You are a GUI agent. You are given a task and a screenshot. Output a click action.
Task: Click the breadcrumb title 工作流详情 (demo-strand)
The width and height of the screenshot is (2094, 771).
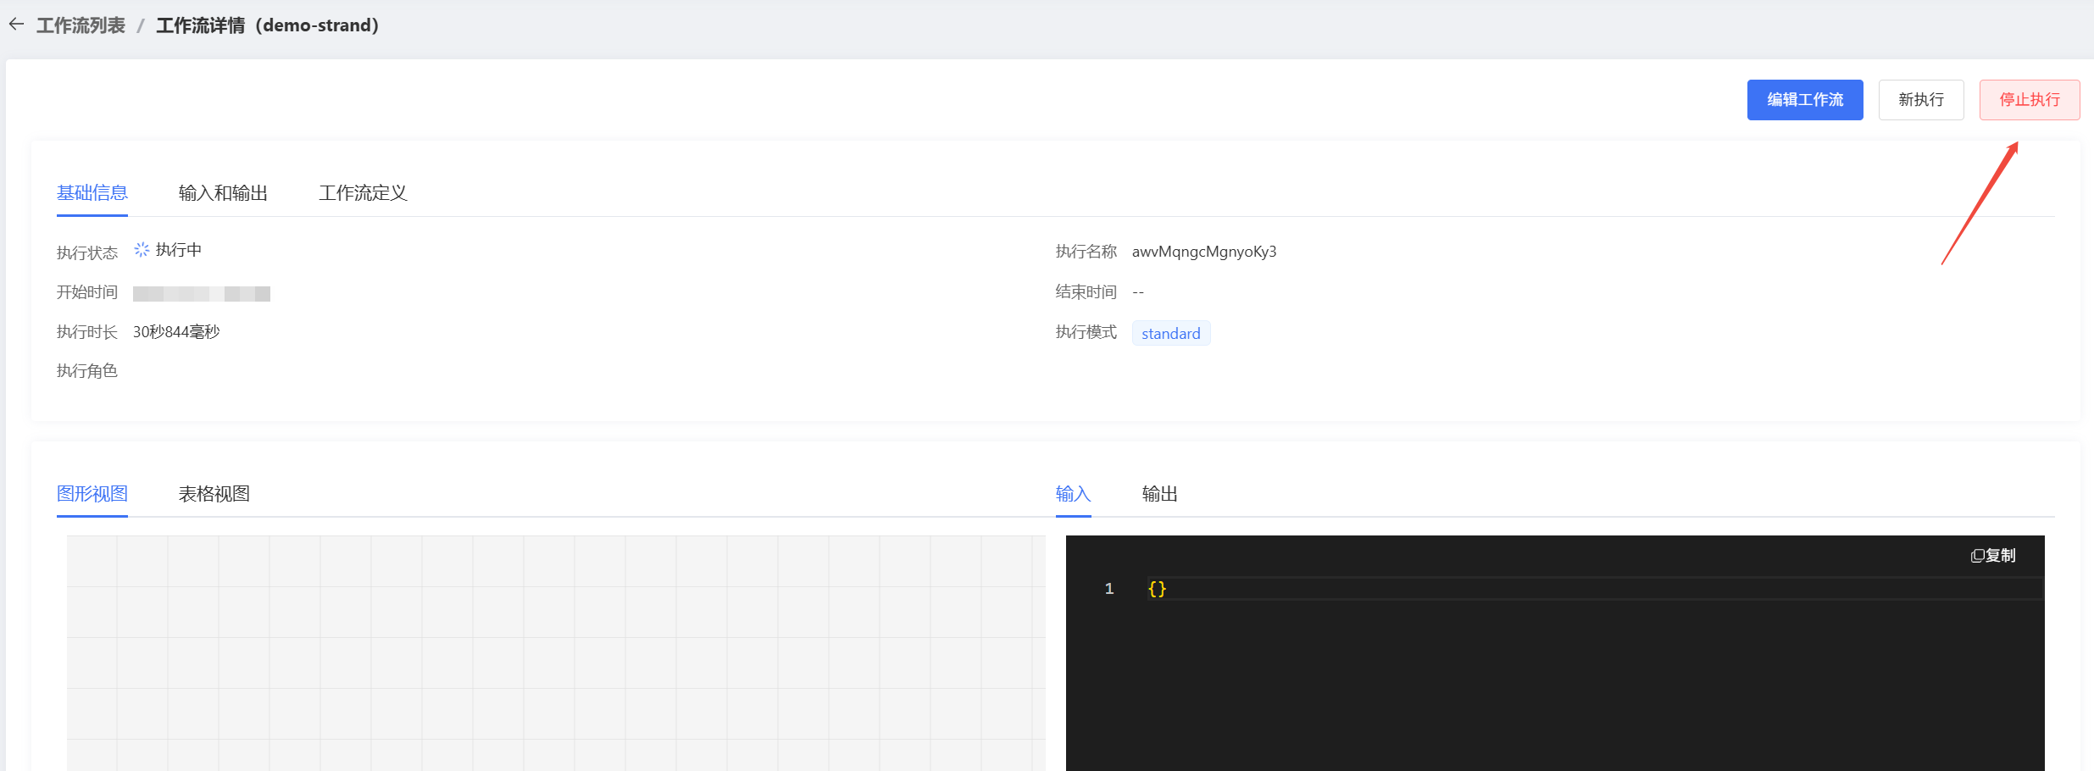tap(268, 25)
